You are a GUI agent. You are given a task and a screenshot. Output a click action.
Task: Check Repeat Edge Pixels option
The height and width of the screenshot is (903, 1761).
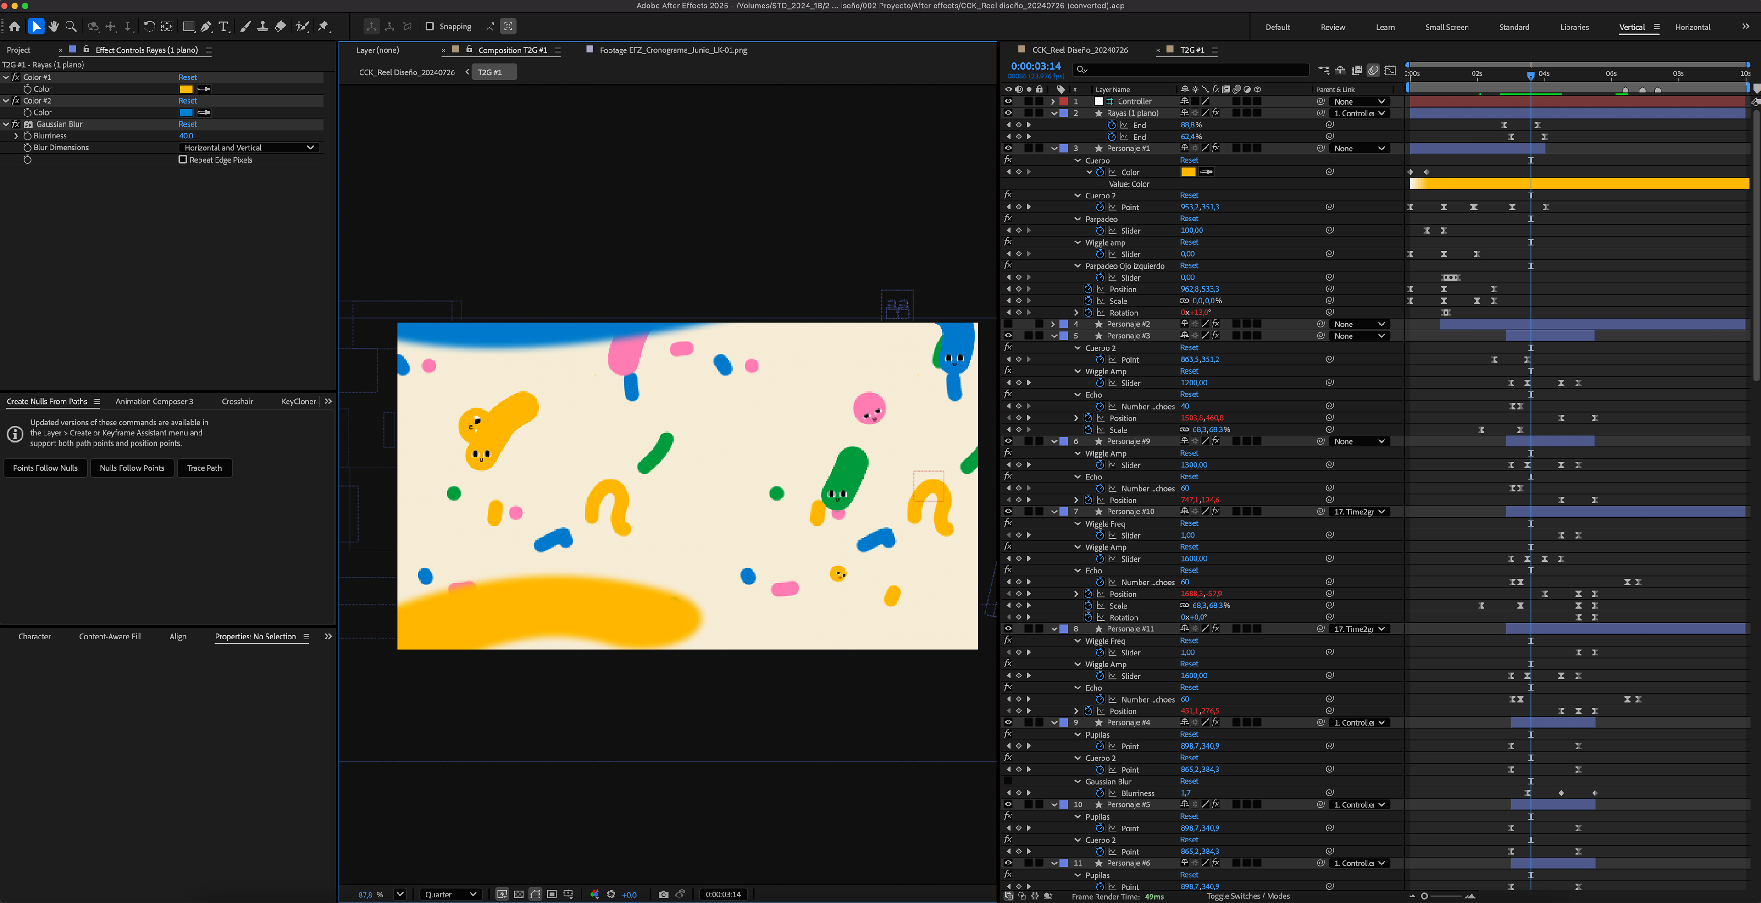183,160
